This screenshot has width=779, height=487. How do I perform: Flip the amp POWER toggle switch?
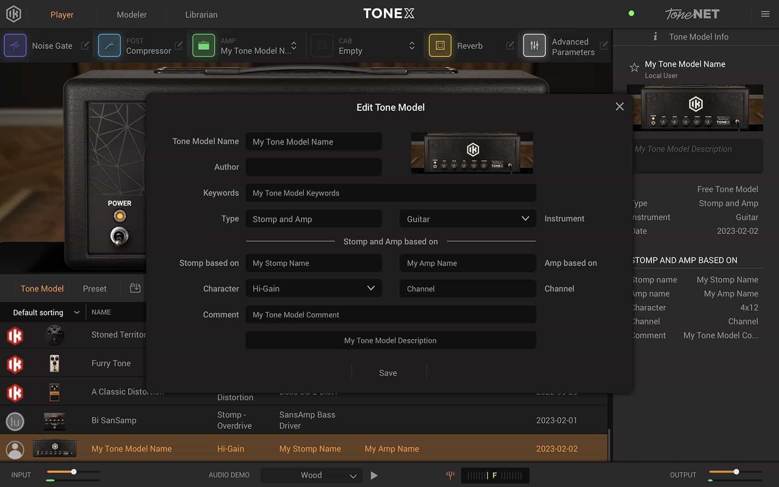click(119, 236)
